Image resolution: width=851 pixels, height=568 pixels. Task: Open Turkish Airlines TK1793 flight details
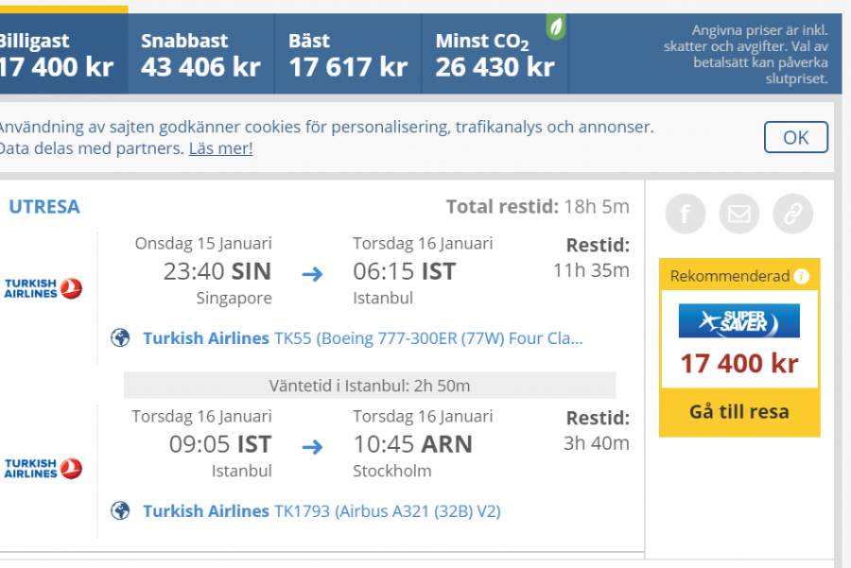click(x=321, y=511)
